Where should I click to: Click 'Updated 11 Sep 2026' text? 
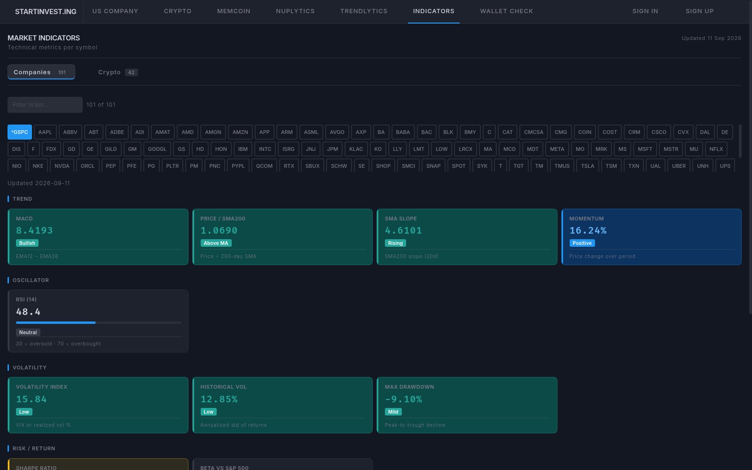click(x=712, y=38)
